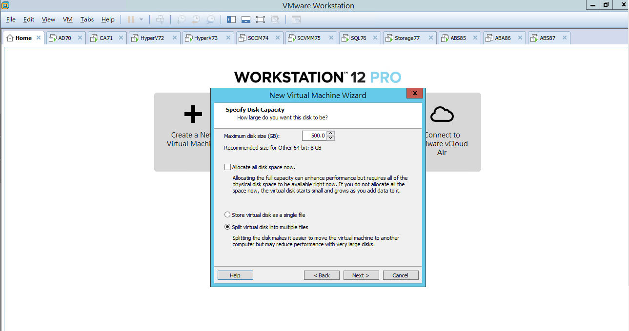This screenshot has width=629, height=331.
Task: Click the Maximum disk size input field
Action: [x=314, y=136]
